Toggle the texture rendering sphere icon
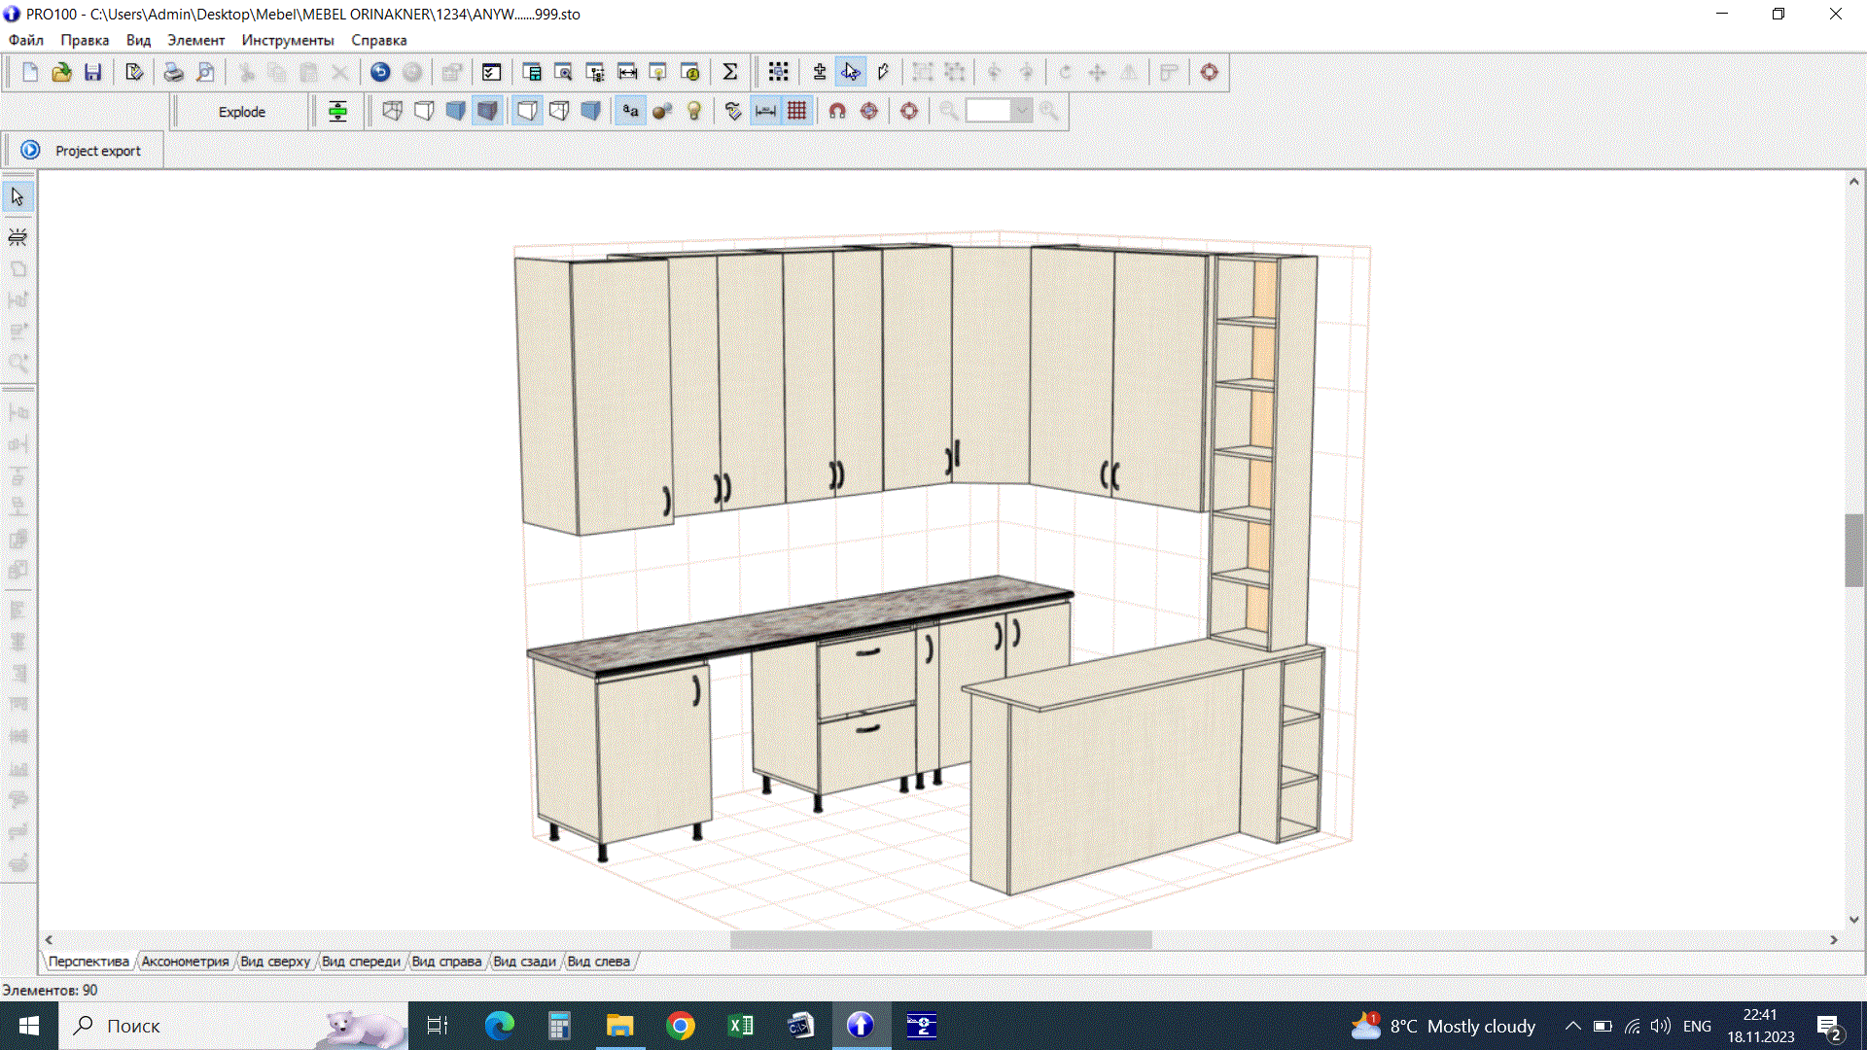The height and width of the screenshot is (1050, 1867). [x=662, y=111]
